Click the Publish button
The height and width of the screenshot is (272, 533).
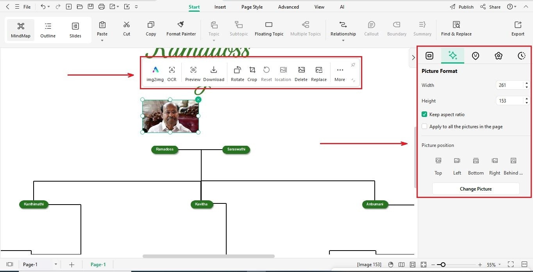click(461, 7)
